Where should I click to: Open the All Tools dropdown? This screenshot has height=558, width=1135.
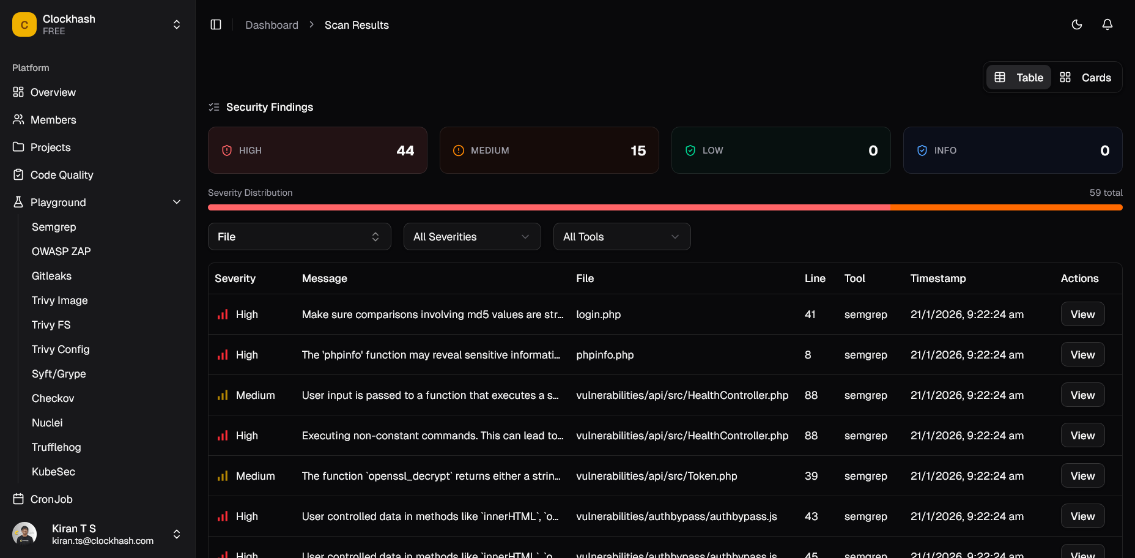point(621,236)
